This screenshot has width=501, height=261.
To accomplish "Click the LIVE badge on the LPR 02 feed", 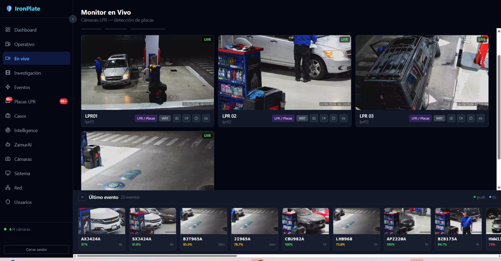I will 344,39.
